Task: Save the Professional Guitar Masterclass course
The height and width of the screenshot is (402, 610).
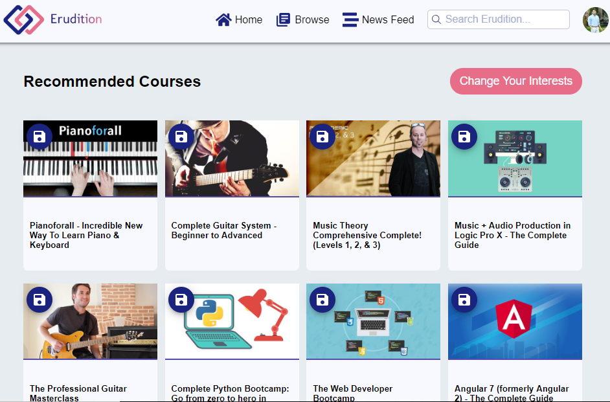Action: 40,300
